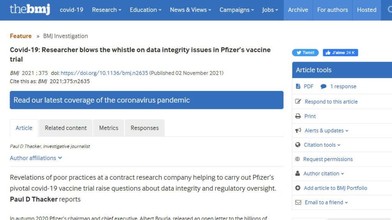392x220 pixels.
Task: Switch to the Metrics tab
Action: pyautogui.click(x=108, y=128)
